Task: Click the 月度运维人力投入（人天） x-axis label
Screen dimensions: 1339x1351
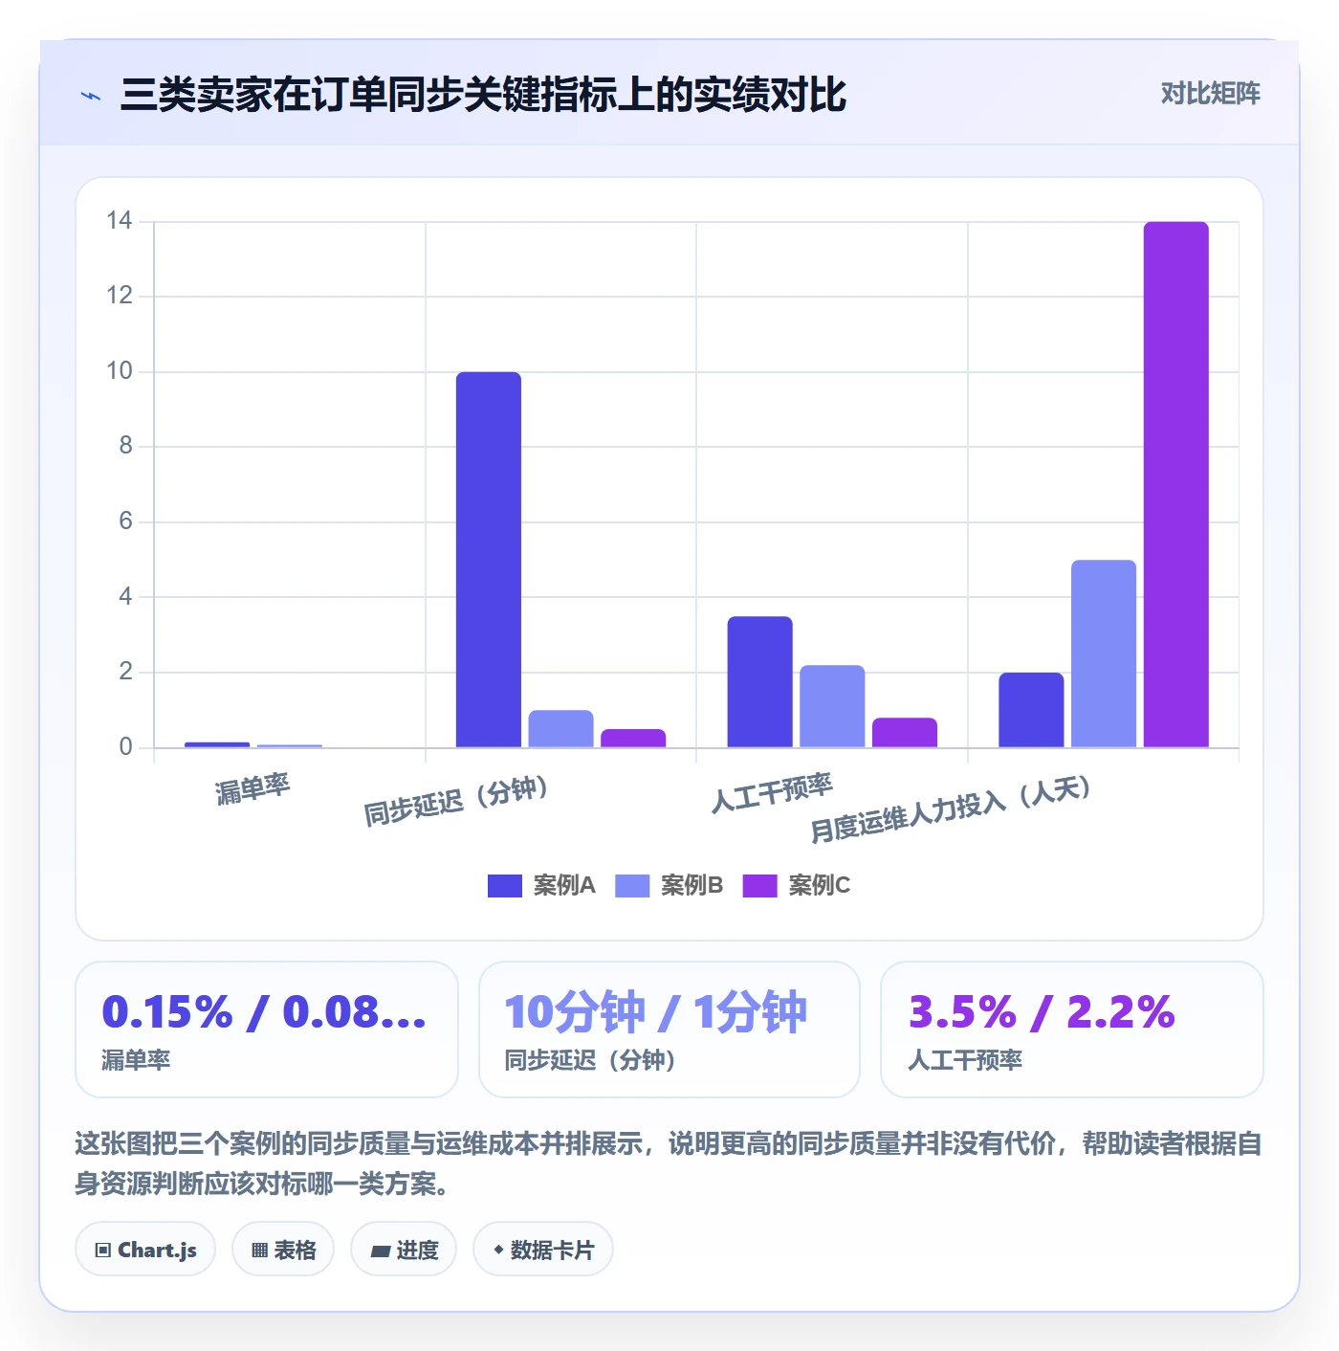Action: [951, 809]
